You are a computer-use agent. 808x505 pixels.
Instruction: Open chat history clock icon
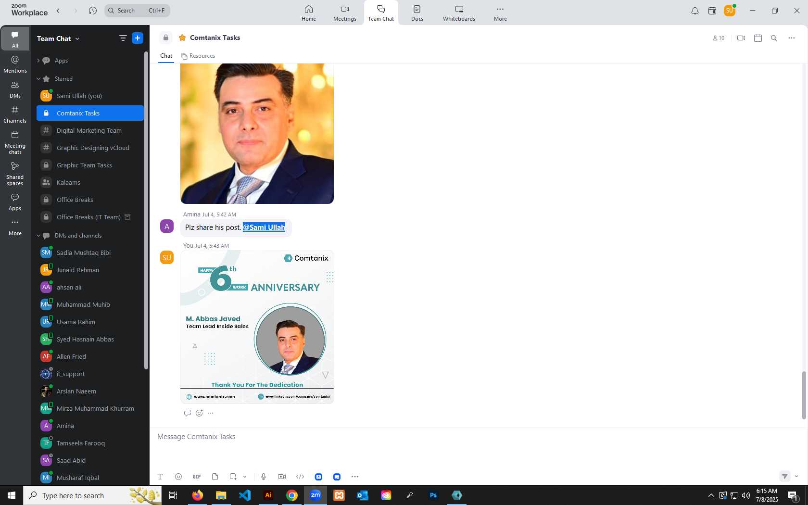93,11
